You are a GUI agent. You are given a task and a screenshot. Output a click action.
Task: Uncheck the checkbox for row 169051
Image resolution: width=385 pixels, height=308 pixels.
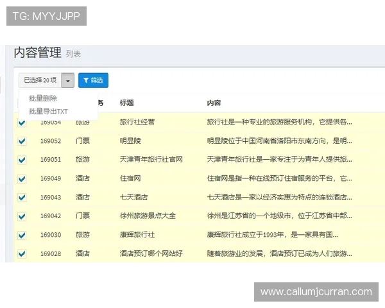[x=22, y=160]
